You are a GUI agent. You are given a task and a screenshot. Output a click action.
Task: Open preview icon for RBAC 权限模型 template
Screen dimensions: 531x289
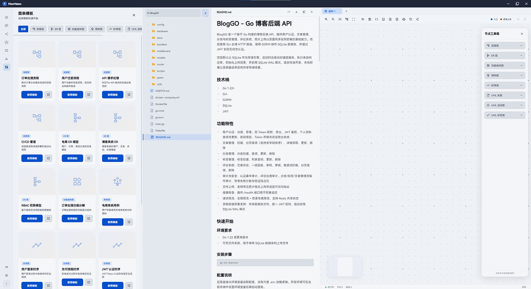click(x=48, y=219)
